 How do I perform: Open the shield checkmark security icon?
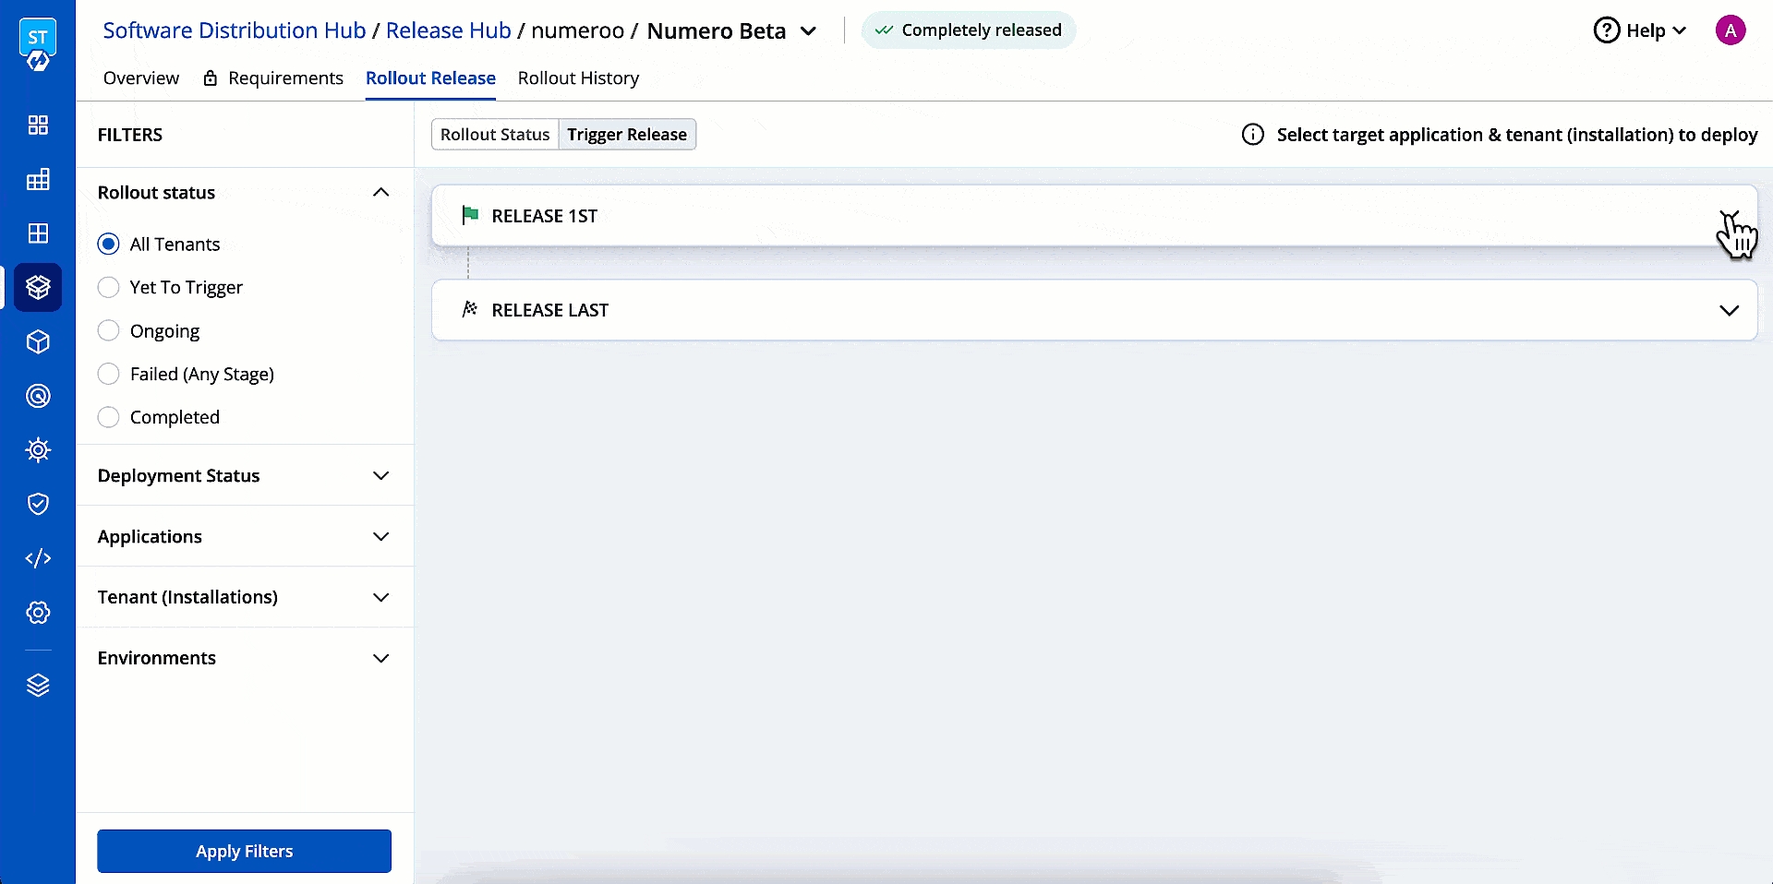(38, 504)
